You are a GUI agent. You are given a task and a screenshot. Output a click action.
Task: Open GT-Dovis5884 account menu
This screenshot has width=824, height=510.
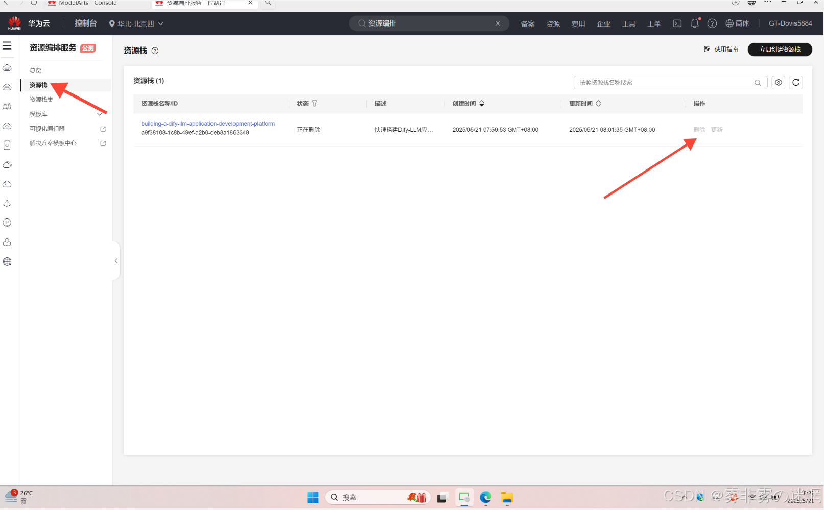[x=790, y=23]
